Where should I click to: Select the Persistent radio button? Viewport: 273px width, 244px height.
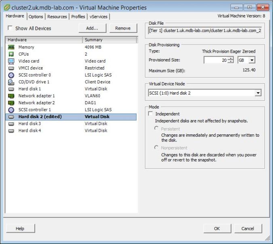156,128
